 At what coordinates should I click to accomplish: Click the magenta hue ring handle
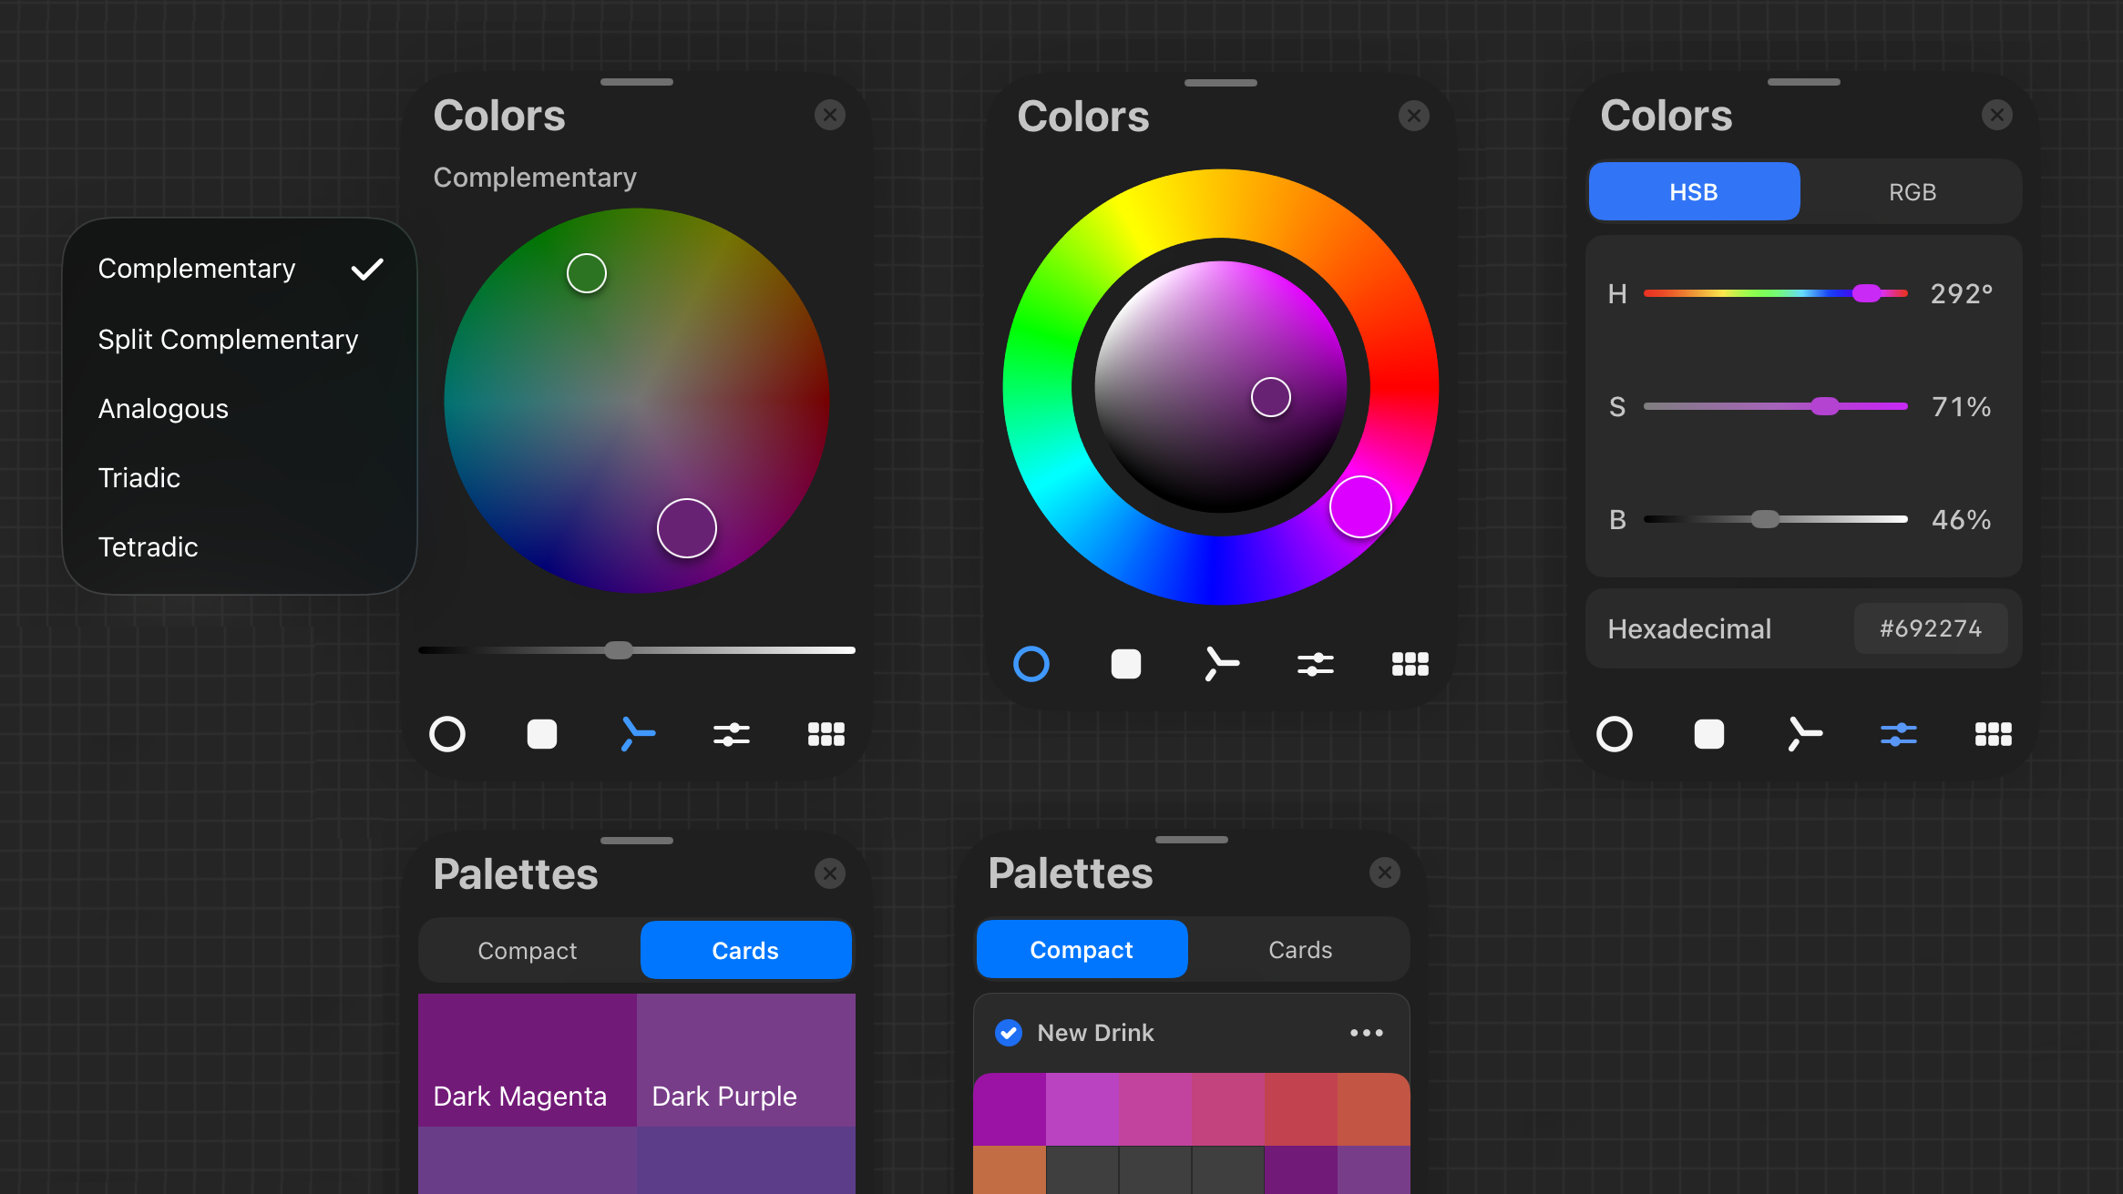pos(1360,506)
